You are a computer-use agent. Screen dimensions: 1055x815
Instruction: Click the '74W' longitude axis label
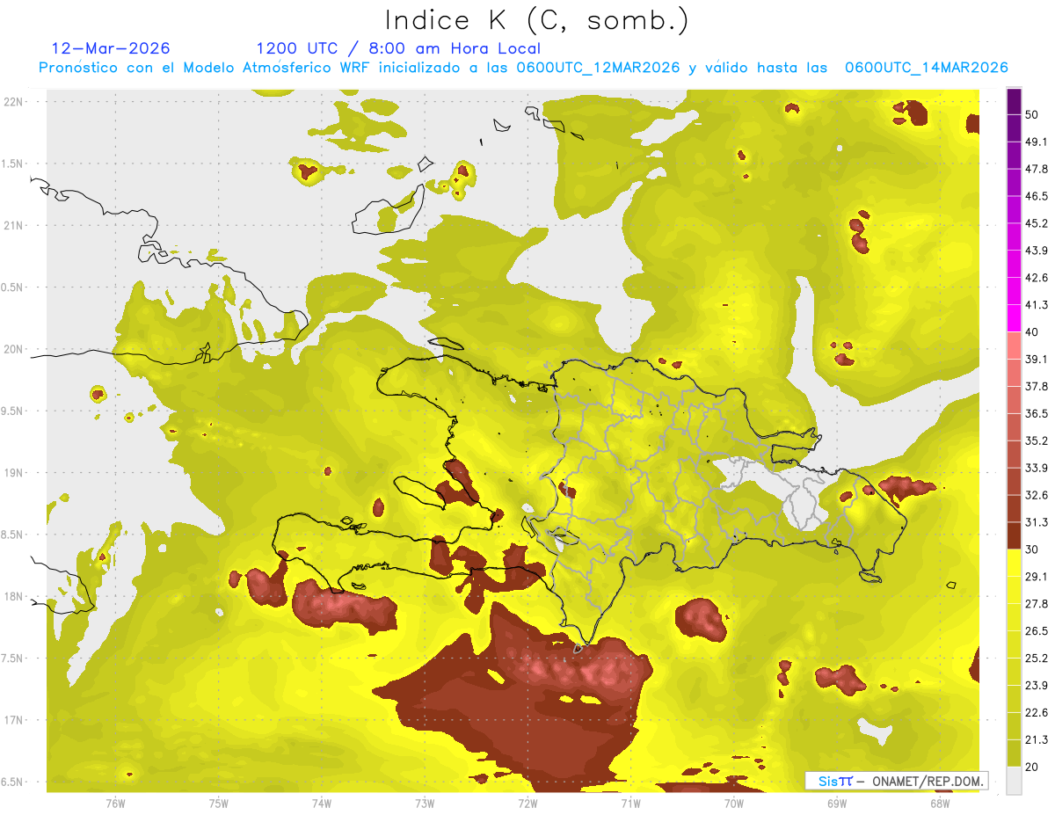click(322, 803)
